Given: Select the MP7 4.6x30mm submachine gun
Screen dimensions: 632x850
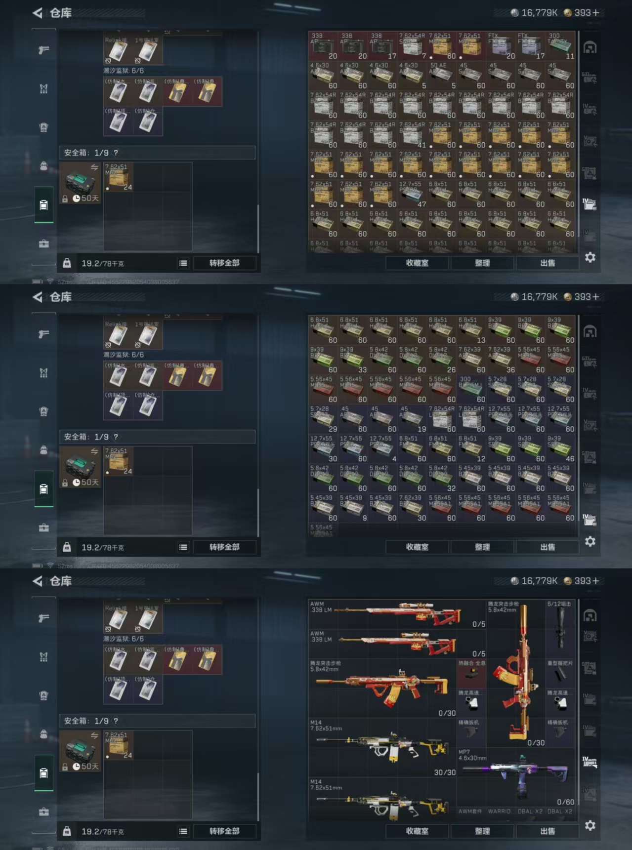Looking at the screenshot, I should [x=516, y=777].
